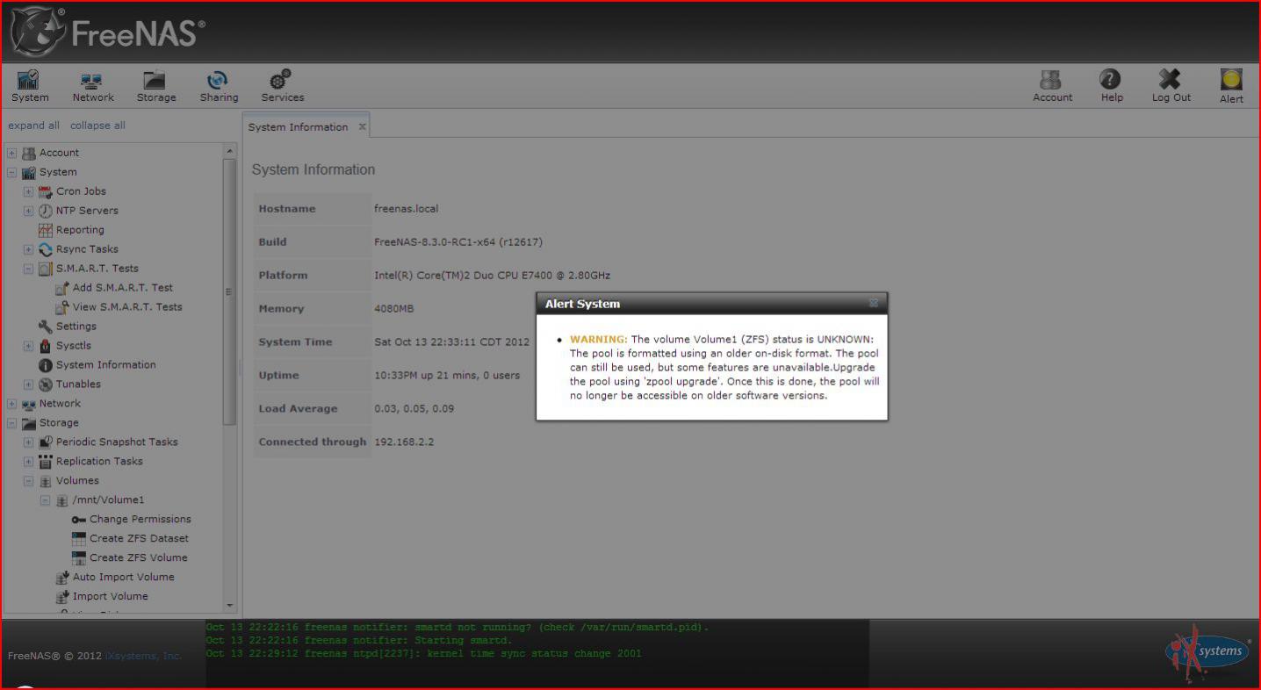Click the FreeNAS logo

pyautogui.click(x=107, y=32)
